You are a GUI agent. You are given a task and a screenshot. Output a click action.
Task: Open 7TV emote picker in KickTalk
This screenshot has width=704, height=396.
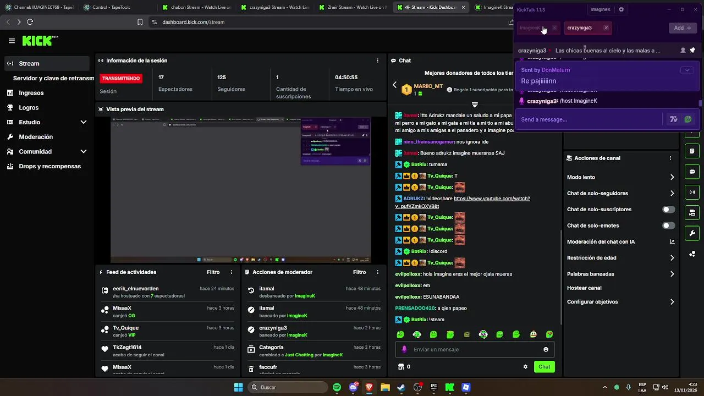[673, 119]
